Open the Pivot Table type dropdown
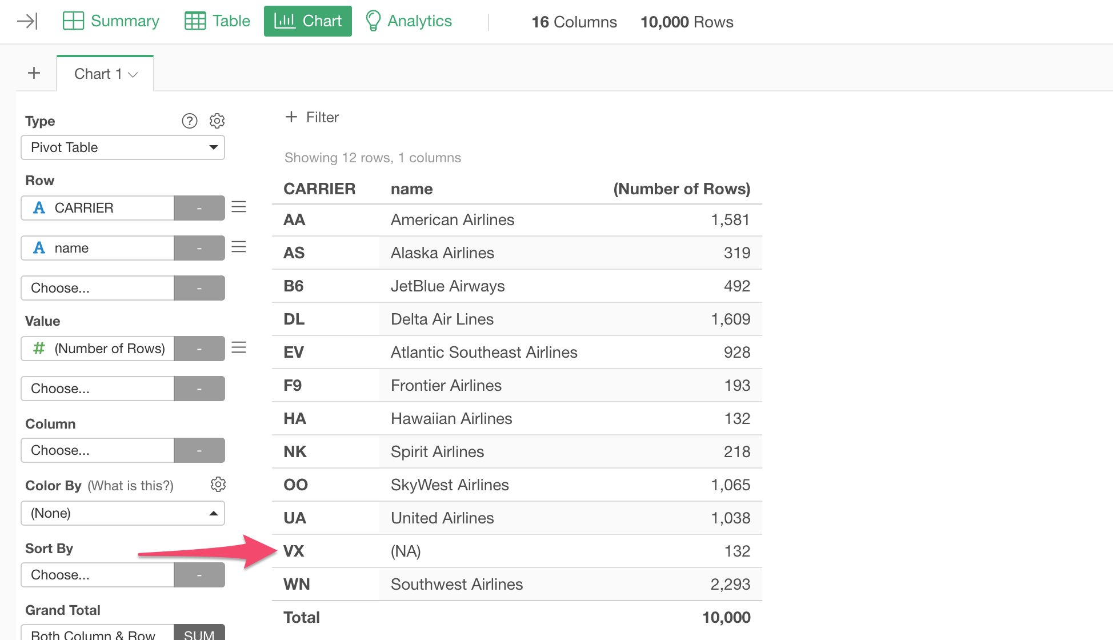 (123, 147)
